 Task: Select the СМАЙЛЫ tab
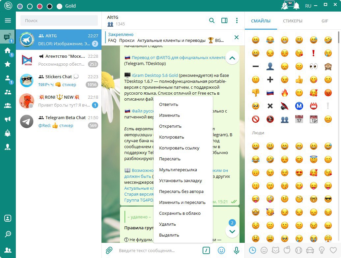[x=261, y=21]
